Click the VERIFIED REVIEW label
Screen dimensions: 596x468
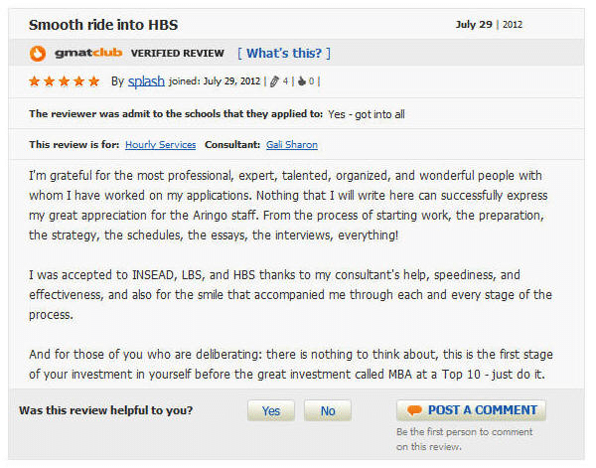(x=178, y=54)
